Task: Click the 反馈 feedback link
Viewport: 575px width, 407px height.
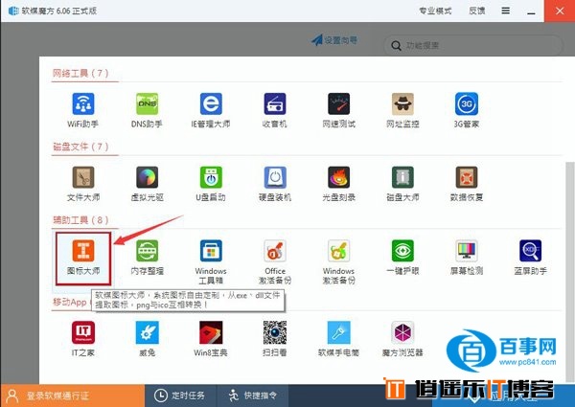Action: 476,11
